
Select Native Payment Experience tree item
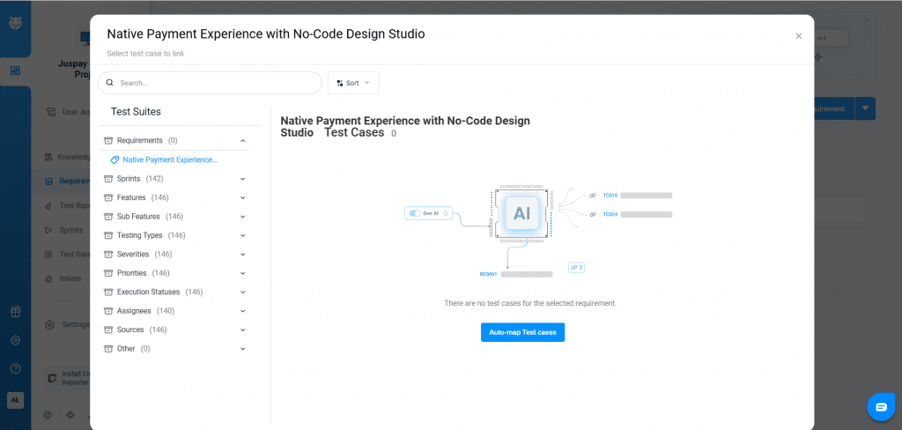point(170,159)
